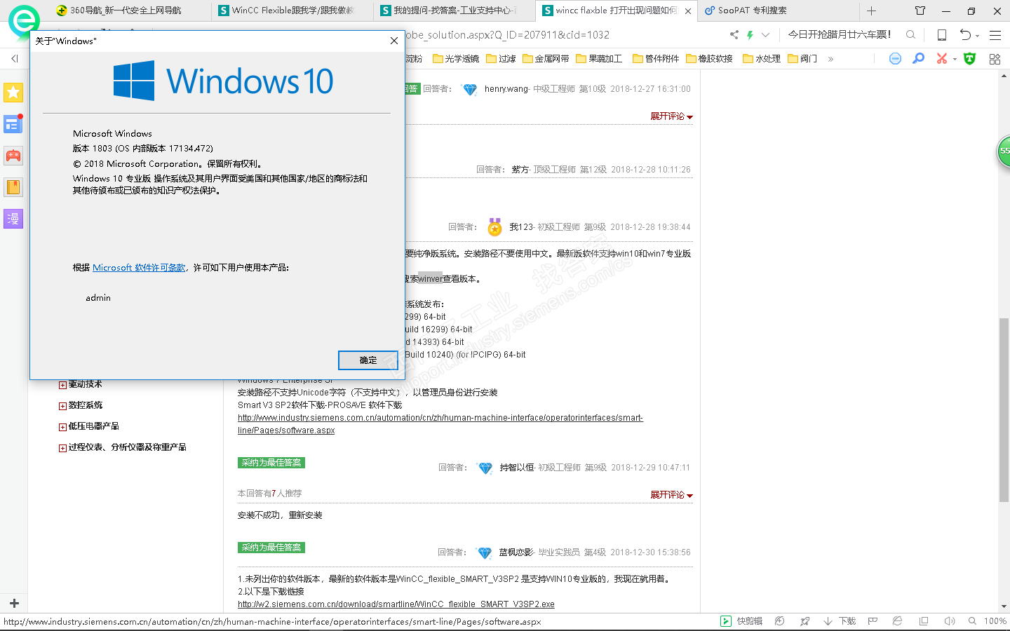Click the share icon in the address bar

tap(734, 34)
